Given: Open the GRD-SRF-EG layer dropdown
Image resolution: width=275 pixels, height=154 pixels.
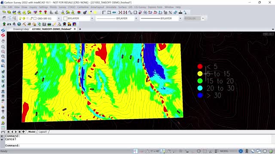Looking at the screenshot, I should click(58, 18).
